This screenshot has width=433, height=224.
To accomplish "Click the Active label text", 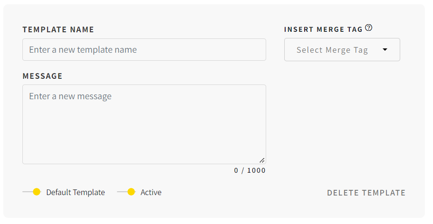I will (151, 192).
